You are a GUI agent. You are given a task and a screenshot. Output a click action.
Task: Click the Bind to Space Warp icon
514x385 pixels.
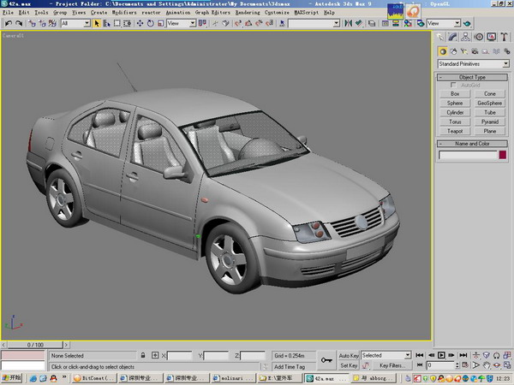pos(52,23)
